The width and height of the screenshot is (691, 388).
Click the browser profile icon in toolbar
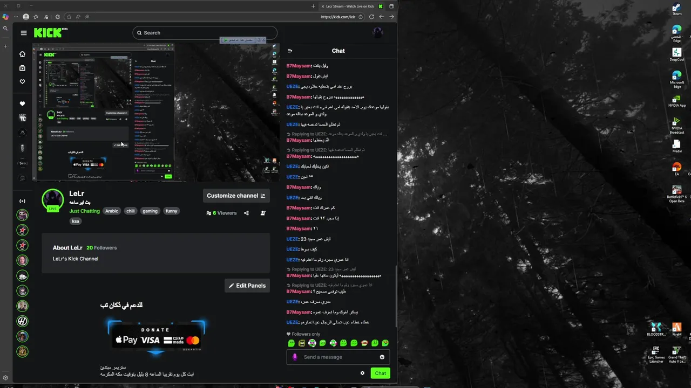coord(26,17)
